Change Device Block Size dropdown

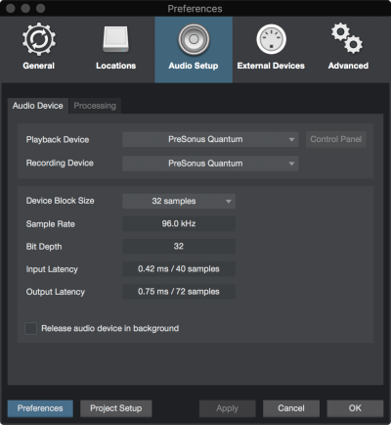(x=179, y=201)
